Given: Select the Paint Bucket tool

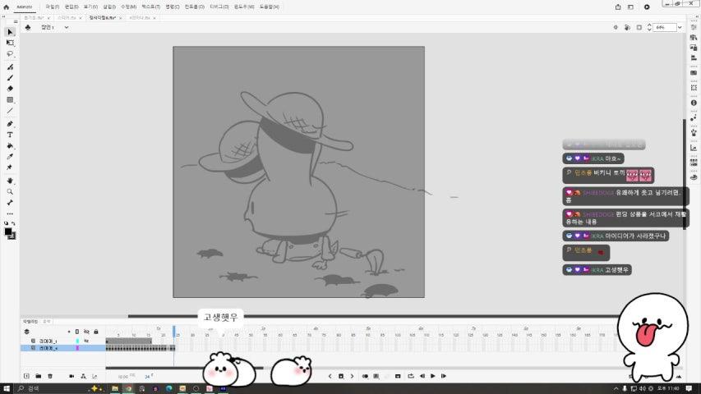Looking at the screenshot, I should tap(10, 145).
